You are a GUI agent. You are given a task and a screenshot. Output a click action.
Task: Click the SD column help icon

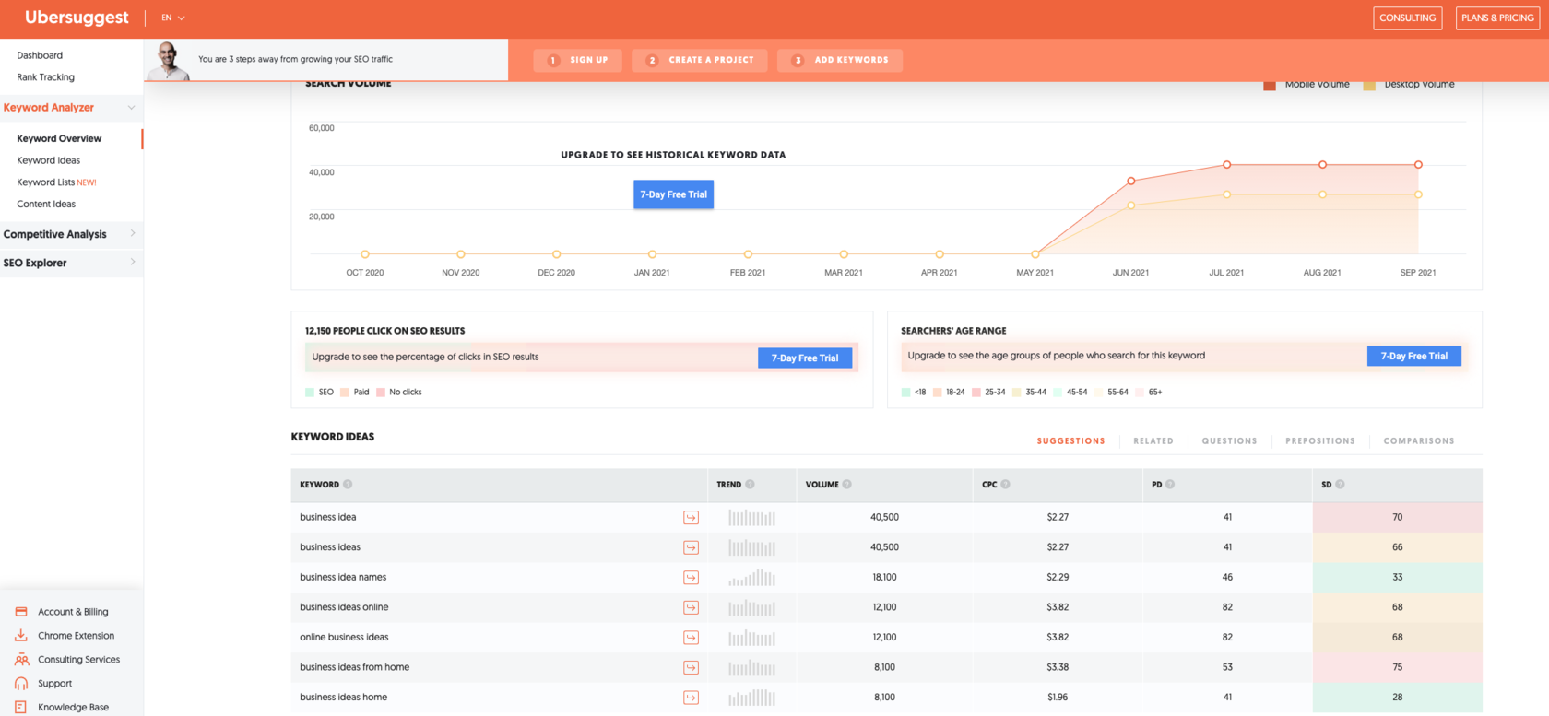point(1340,485)
